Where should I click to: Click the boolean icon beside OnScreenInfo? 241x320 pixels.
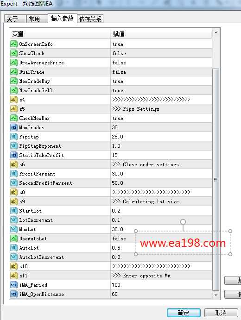14,44
